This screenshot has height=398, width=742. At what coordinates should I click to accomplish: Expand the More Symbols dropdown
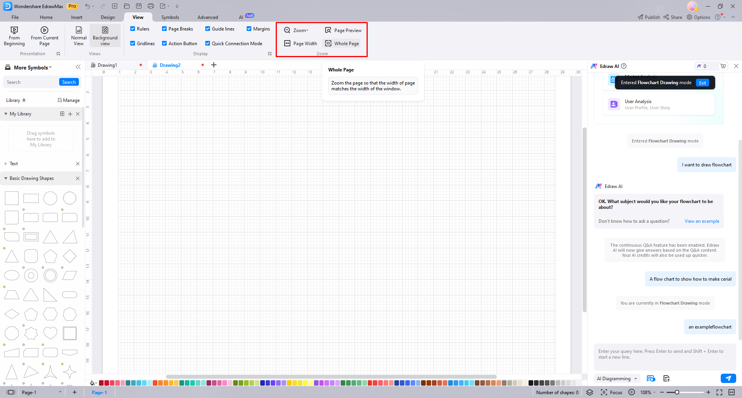click(32, 68)
